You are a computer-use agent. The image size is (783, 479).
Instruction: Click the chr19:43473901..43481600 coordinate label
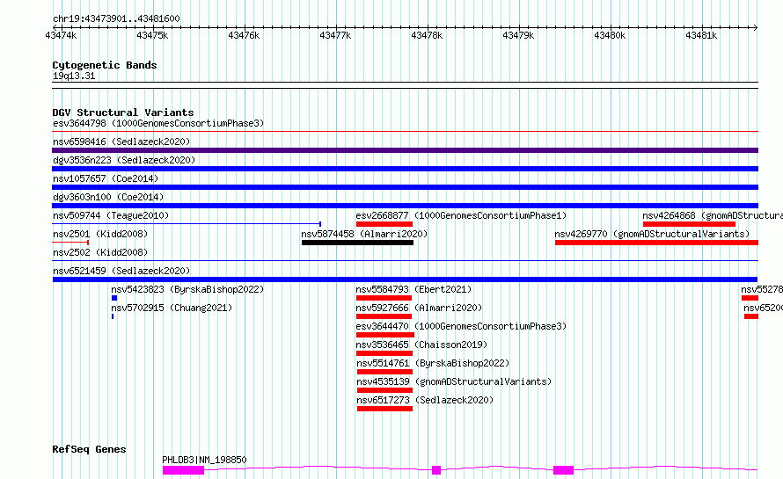116,18
